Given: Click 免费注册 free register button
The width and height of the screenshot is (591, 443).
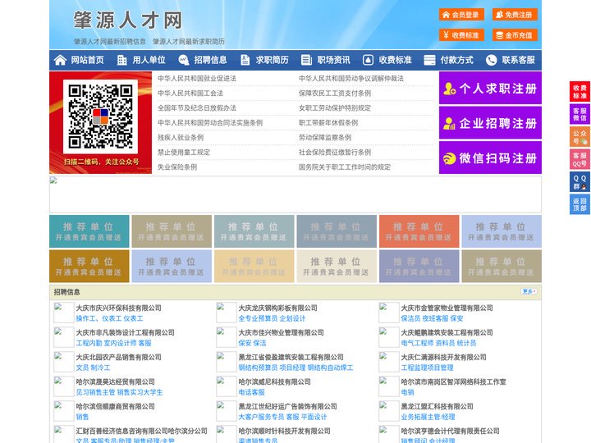Looking at the screenshot, I should pyautogui.click(x=515, y=15).
